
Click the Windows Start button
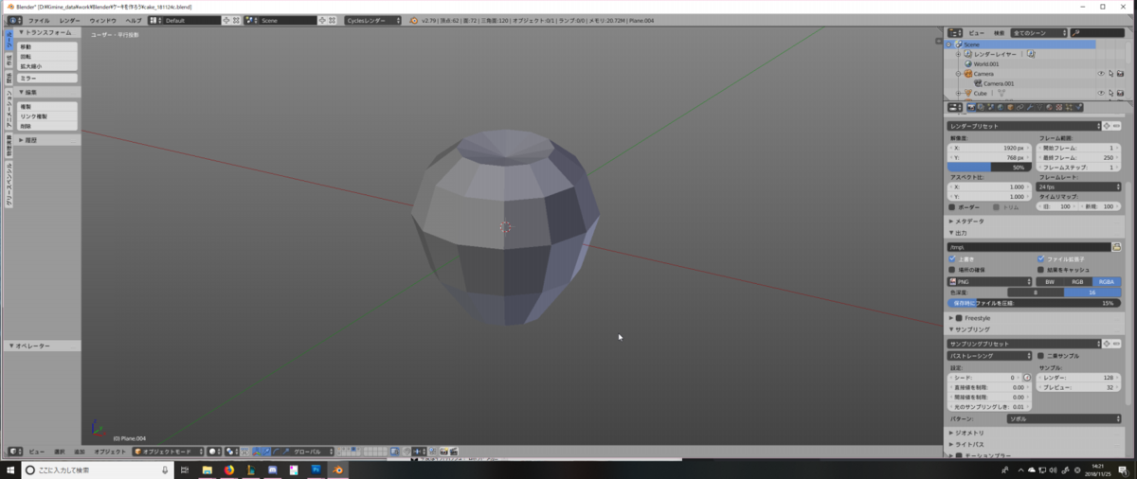(x=10, y=470)
